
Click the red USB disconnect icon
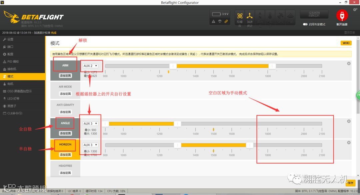click(x=342, y=16)
